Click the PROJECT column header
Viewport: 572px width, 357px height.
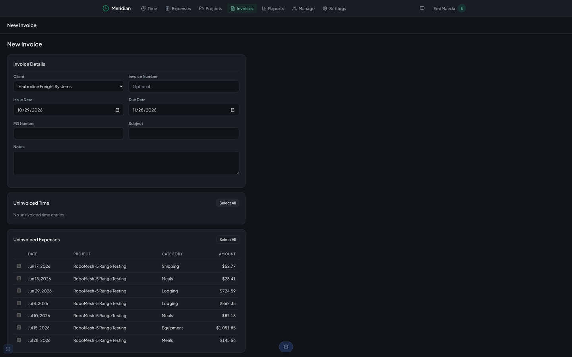click(x=82, y=254)
